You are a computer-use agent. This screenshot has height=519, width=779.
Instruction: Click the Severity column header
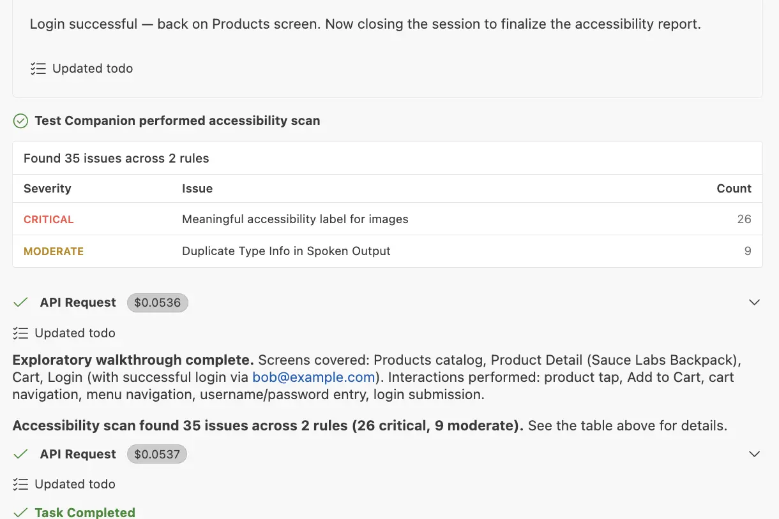tap(47, 189)
